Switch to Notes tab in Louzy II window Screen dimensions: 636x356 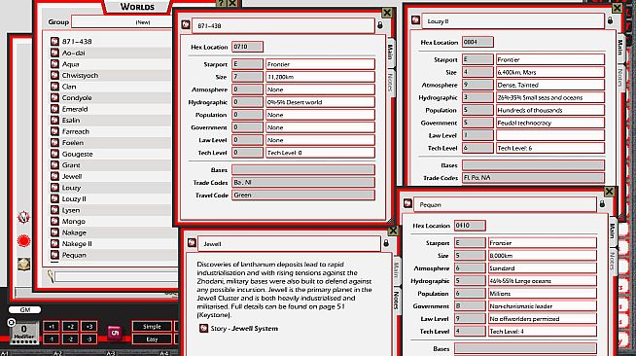(619, 77)
